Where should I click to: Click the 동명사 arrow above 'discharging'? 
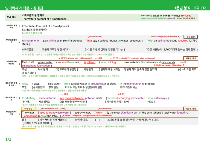tap(121, 94)
